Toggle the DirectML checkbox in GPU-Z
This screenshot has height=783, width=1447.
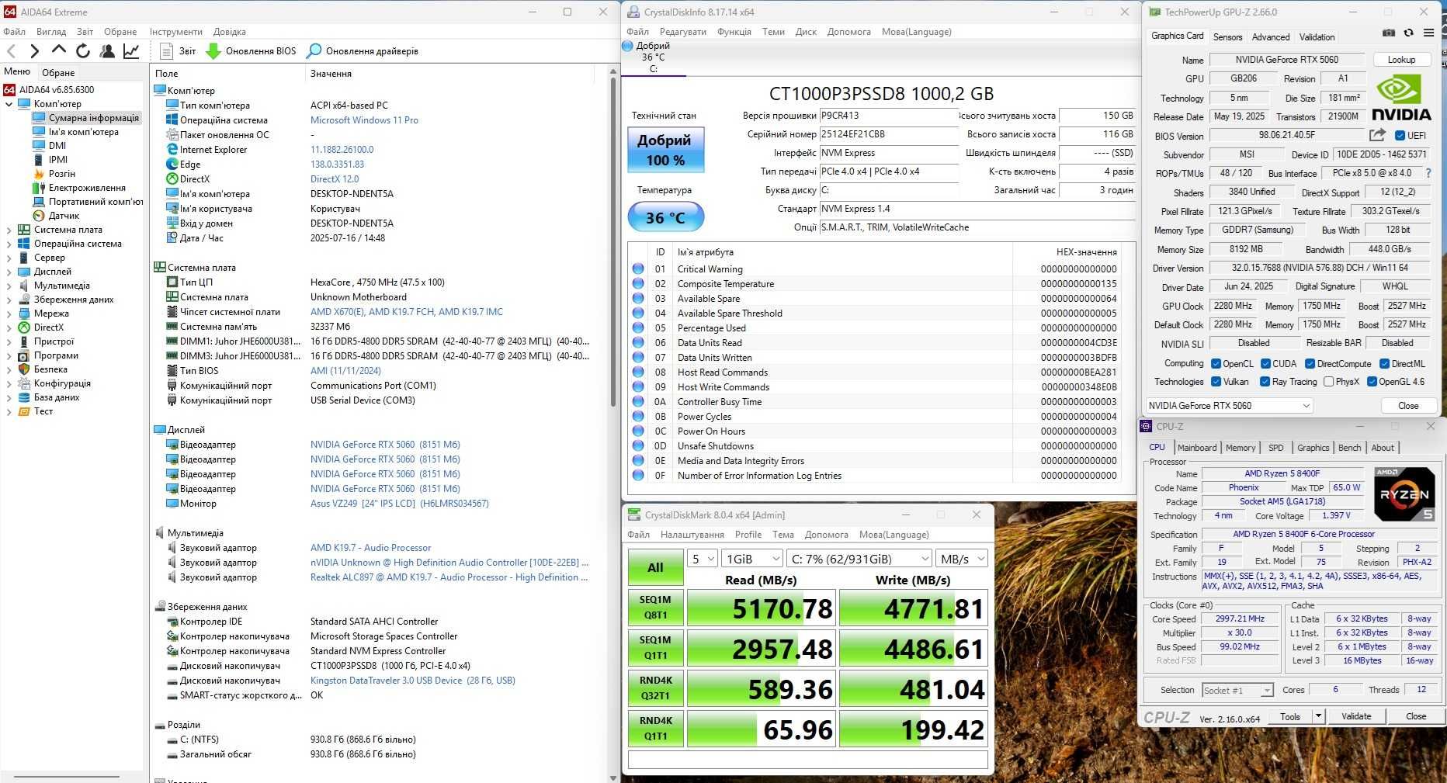1384,363
